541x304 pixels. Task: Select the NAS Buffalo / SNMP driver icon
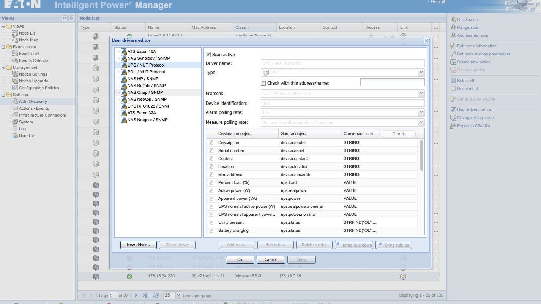pos(124,85)
